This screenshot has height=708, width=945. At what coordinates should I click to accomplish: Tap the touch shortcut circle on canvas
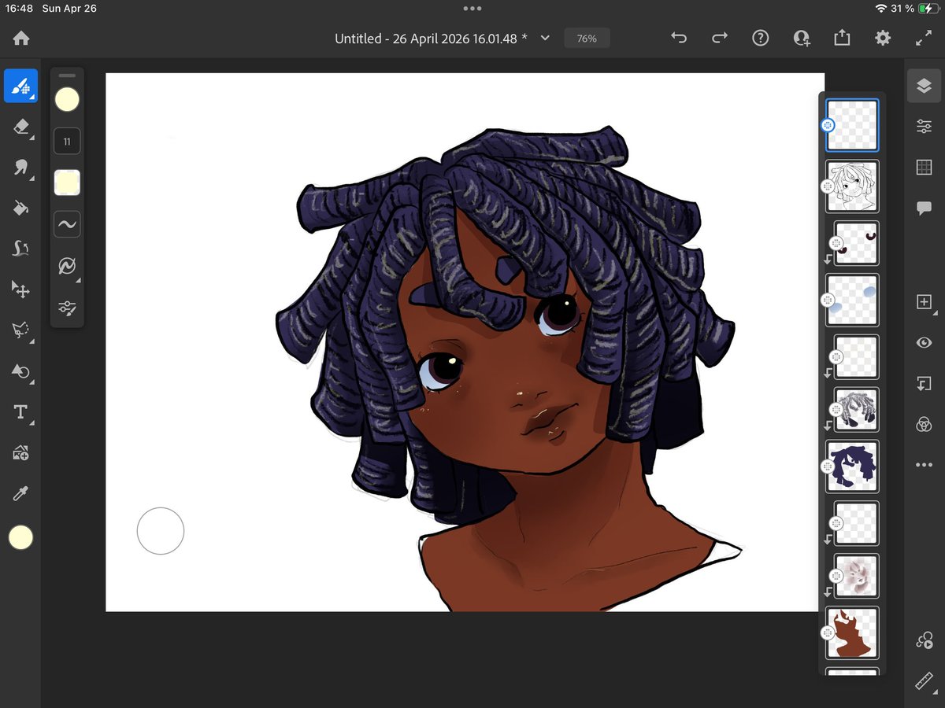(x=161, y=531)
